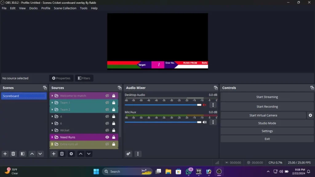This screenshot has height=177, width=315.
Task: Open the Docks menu
Action: click(33, 8)
